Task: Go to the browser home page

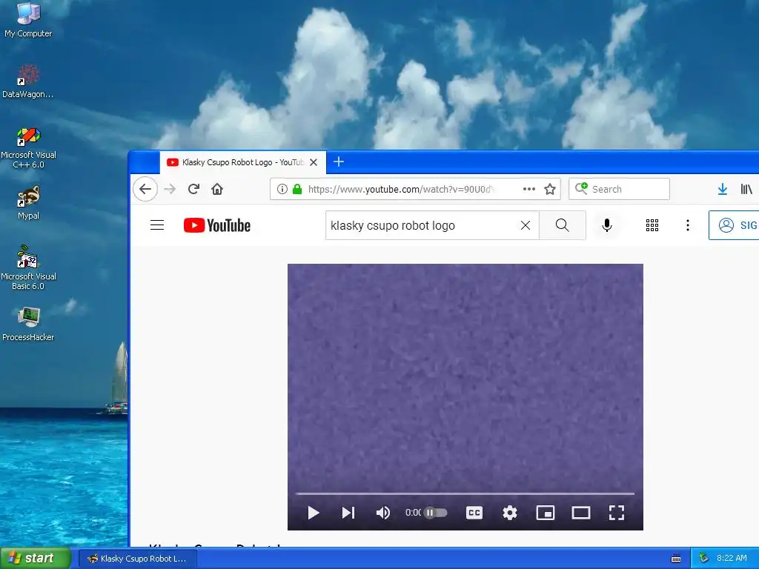Action: [x=217, y=189]
